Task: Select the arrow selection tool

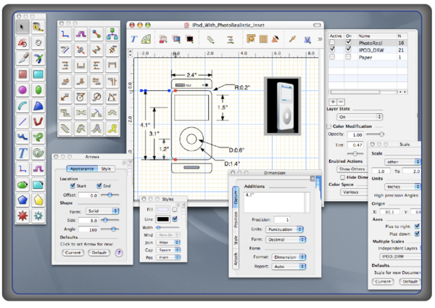Action: coord(23,28)
